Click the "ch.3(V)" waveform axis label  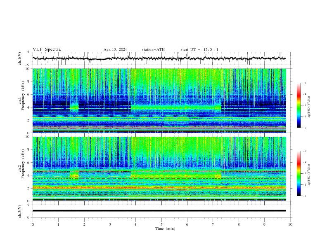click(x=20, y=211)
